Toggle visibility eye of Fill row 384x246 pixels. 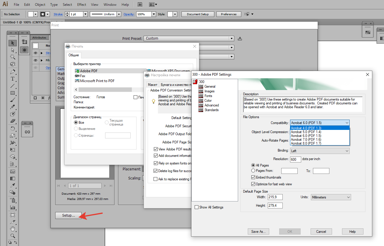pos(36,60)
